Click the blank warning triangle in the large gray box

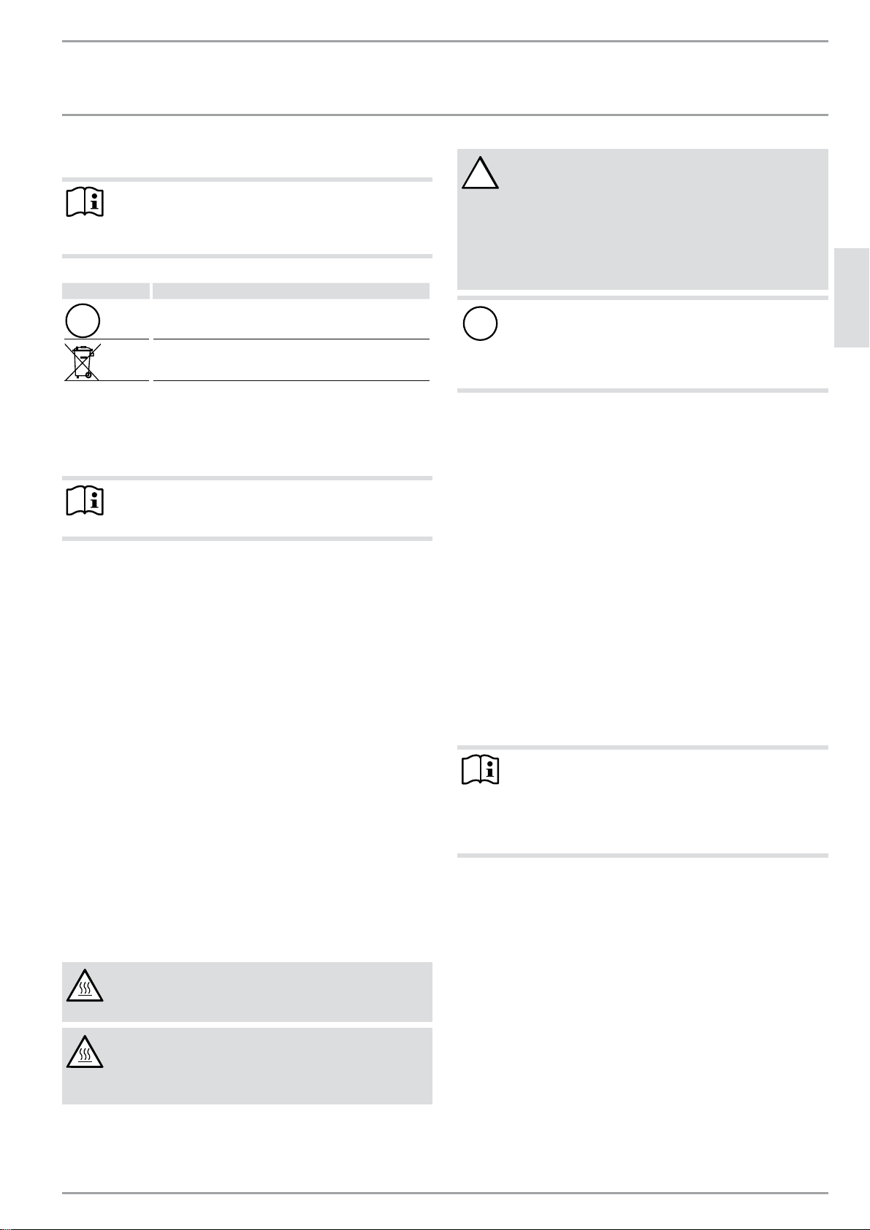pyautogui.click(x=481, y=172)
